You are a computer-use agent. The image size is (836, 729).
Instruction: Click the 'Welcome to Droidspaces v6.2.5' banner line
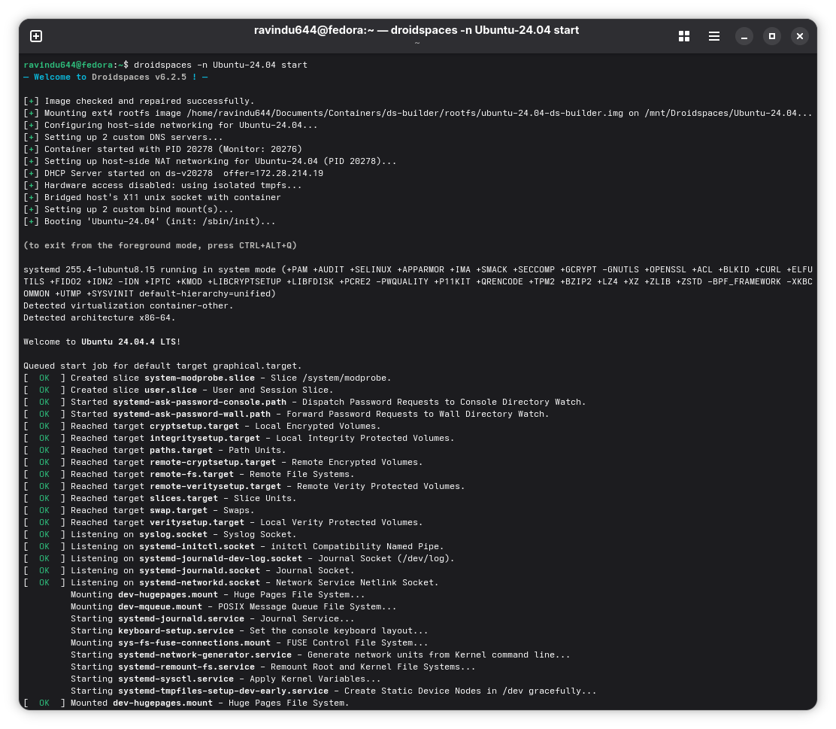[115, 77]
